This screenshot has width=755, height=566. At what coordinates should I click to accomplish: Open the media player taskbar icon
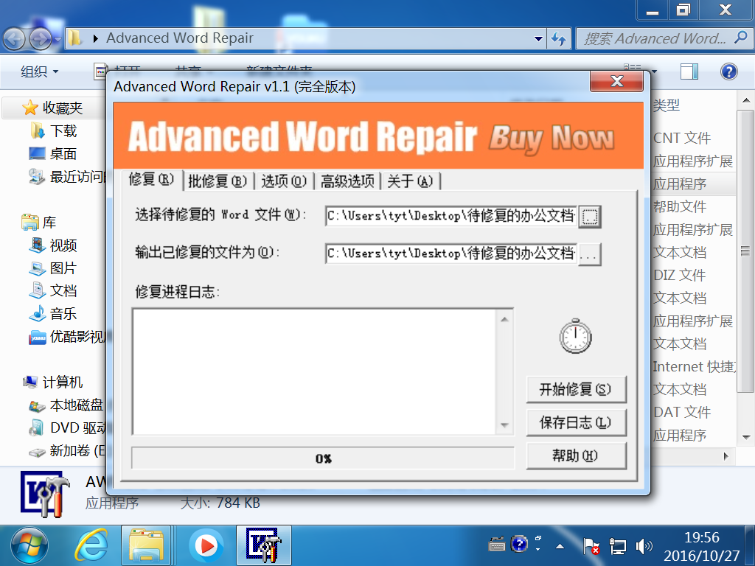[206, 546]
